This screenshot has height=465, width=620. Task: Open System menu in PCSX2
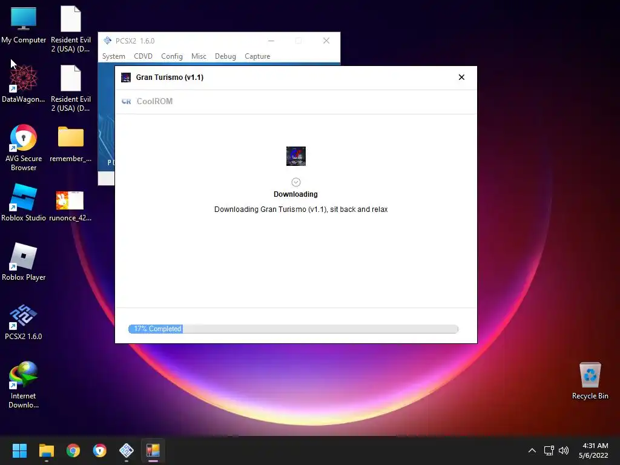(113, 56)
